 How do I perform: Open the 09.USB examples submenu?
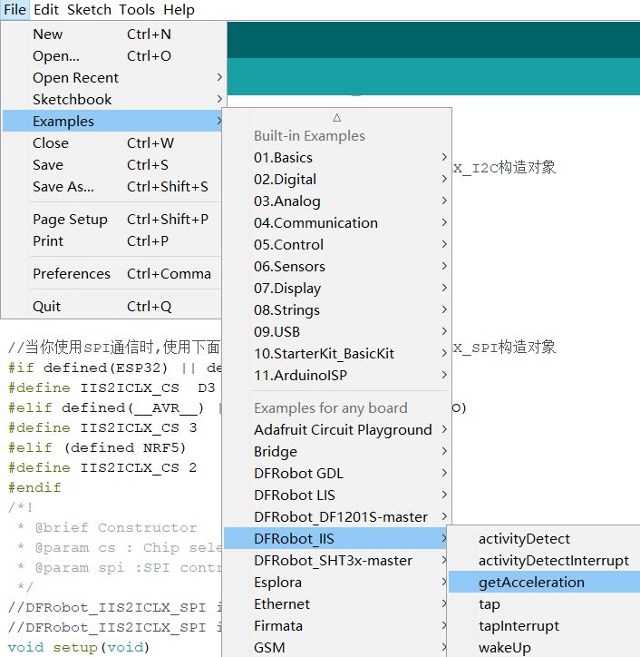337,332
